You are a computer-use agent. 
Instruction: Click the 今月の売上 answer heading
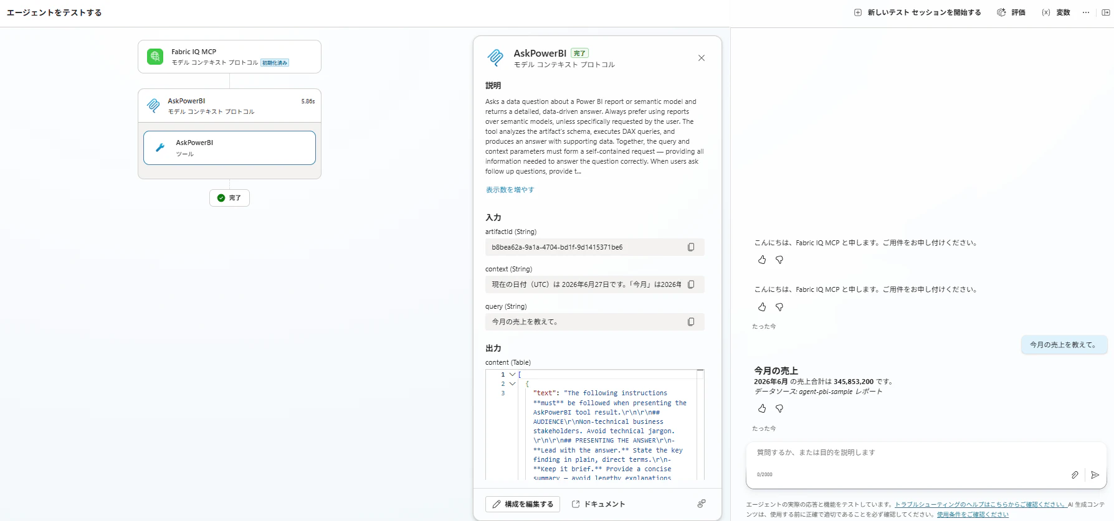pos(776,371)
